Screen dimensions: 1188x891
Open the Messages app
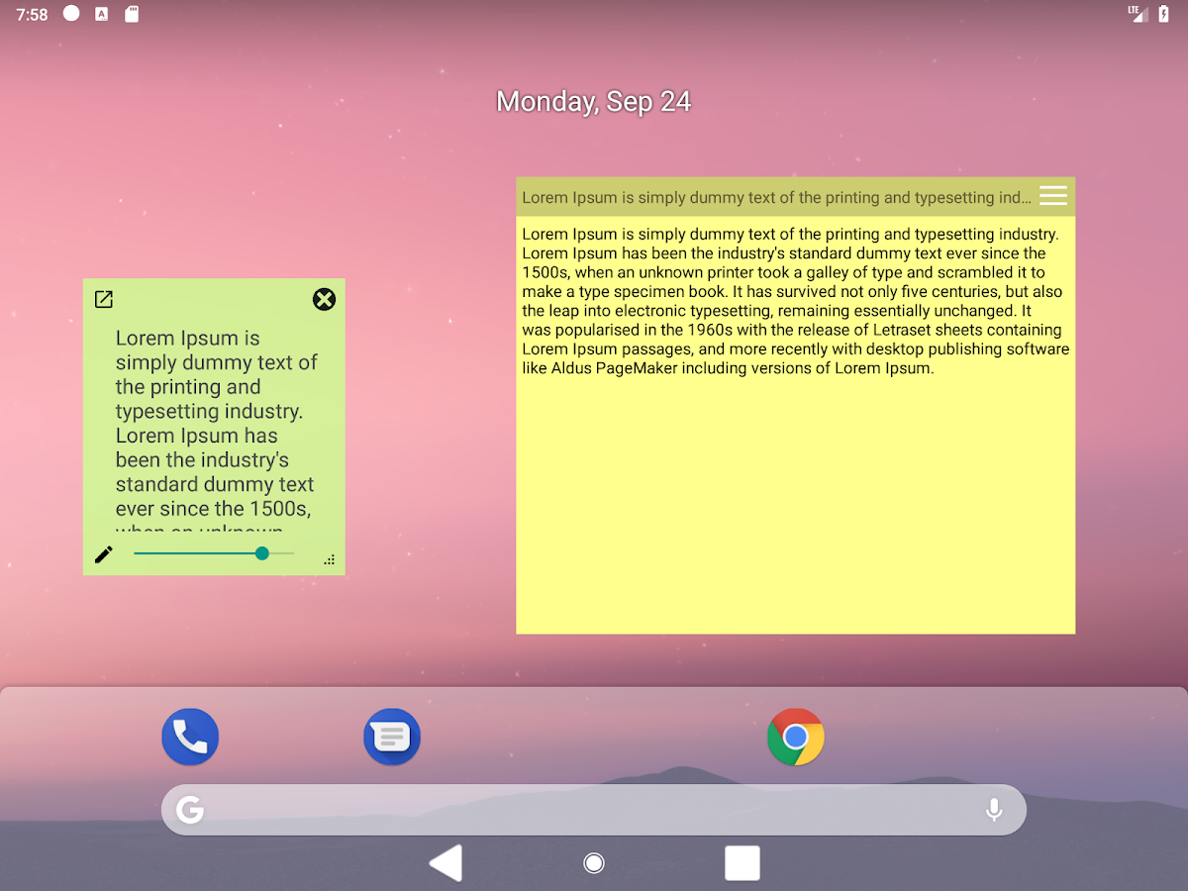point(392,738)
